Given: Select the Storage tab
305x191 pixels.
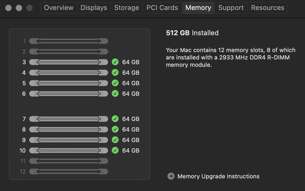Looking at the screenshot, I should (x=126, y=8).
